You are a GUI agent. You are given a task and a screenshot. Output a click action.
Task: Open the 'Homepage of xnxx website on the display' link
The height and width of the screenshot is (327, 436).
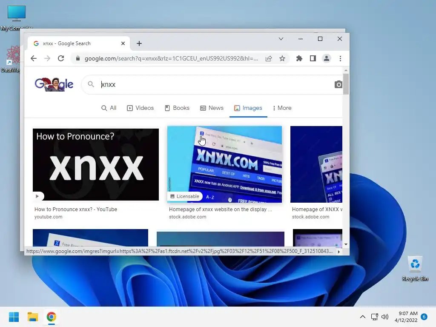click(221, 209)
